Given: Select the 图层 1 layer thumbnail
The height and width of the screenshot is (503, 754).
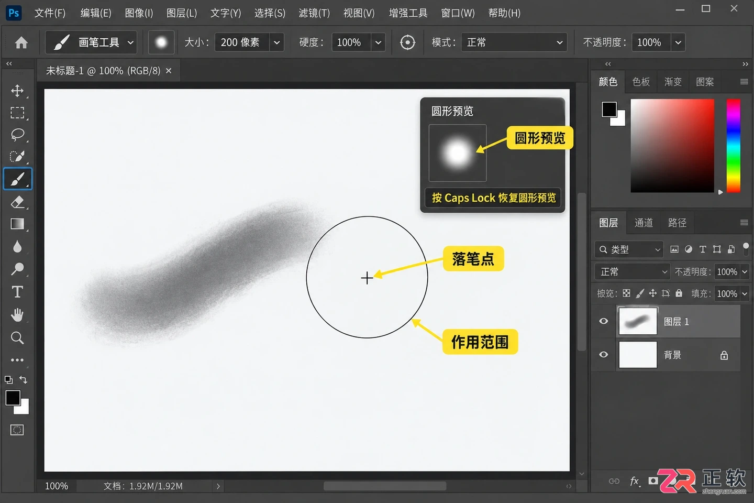Looking at the screenshot, I should pyautogui.click(x=638, y=321).
